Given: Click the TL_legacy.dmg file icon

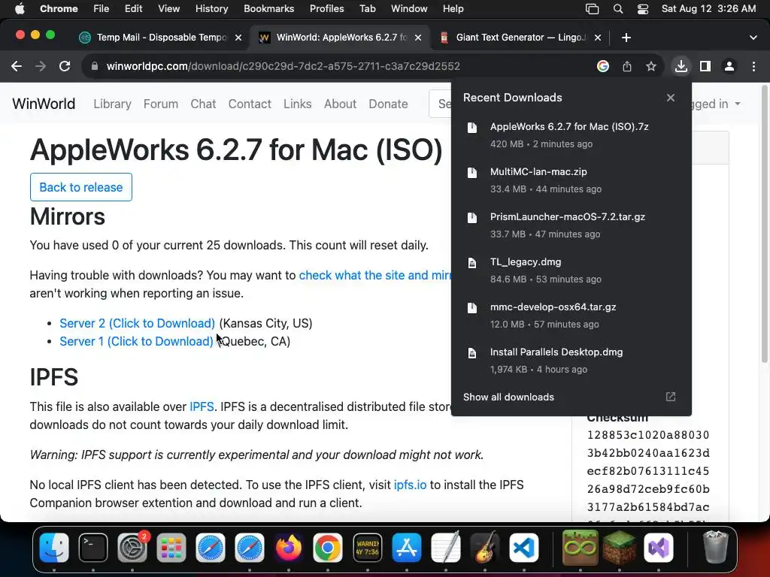Looking at the screenshot, I should [x=472, y=263].
